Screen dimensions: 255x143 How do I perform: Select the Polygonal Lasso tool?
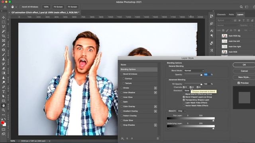click(4, 27)
